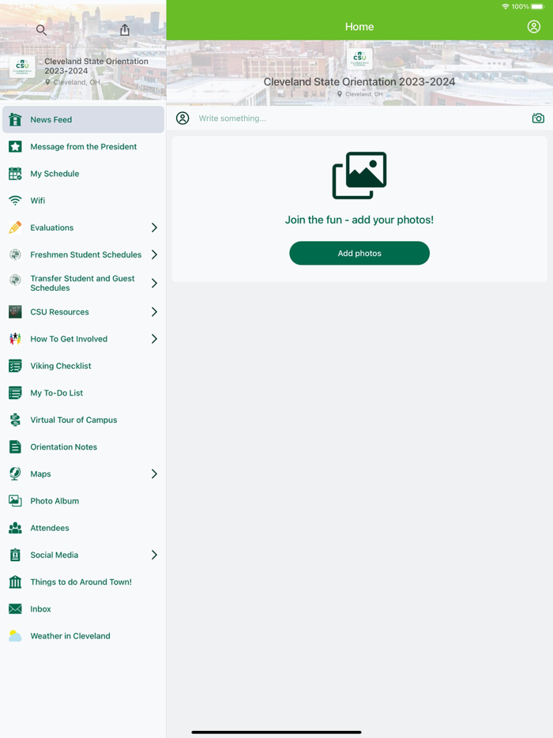Expand the Evaluations chevron
The width and height of the screenshot is (553, 738).
154,228
